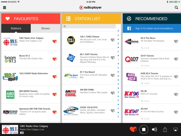Jump to letter A in the index
The height and width of the screenshot is (136, 181).
tap(118, 35)
